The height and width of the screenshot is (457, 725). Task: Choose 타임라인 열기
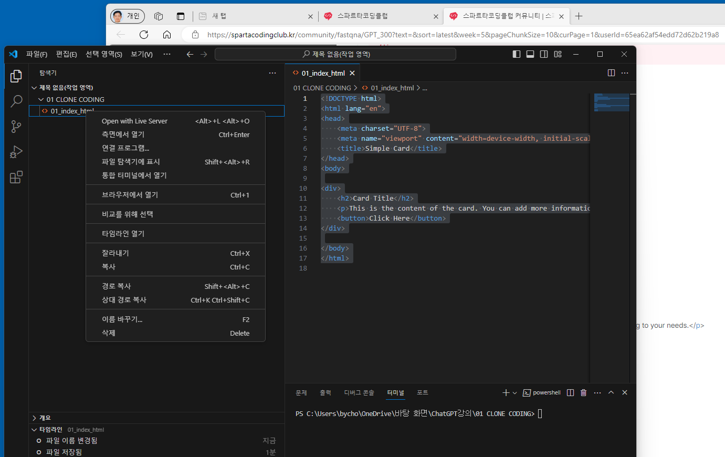(x=175, y=234)
